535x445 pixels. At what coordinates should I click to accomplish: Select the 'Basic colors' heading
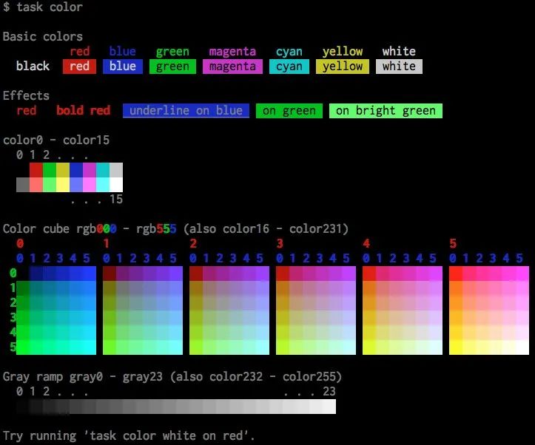[43, 36]
